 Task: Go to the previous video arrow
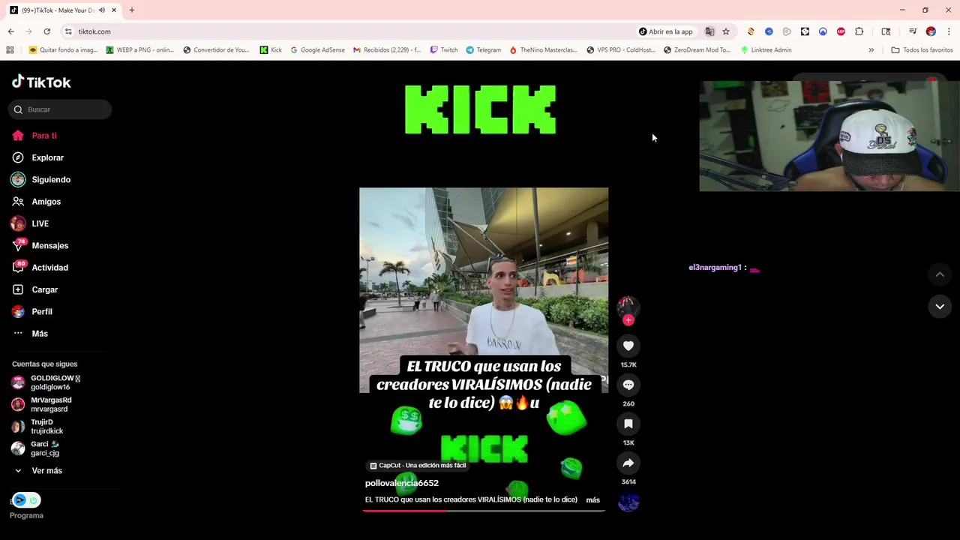click(940, 274)
